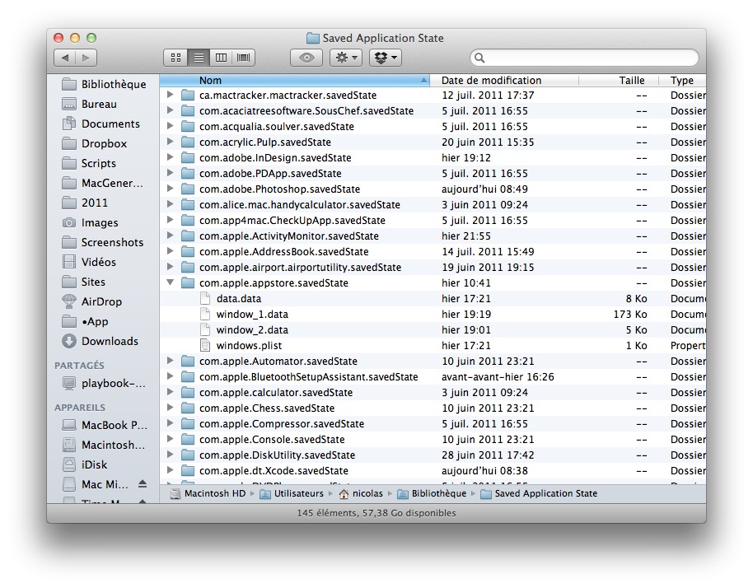Go forward with the right arrow button
This screenshot has width=753, height=588.
click(86, 58)
